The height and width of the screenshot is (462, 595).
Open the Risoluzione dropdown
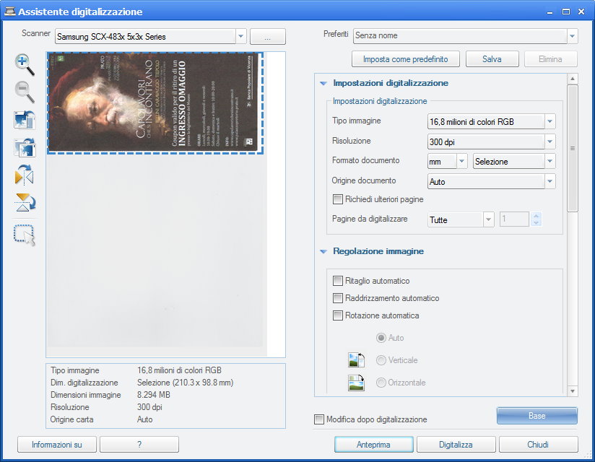tap(550, 141)
